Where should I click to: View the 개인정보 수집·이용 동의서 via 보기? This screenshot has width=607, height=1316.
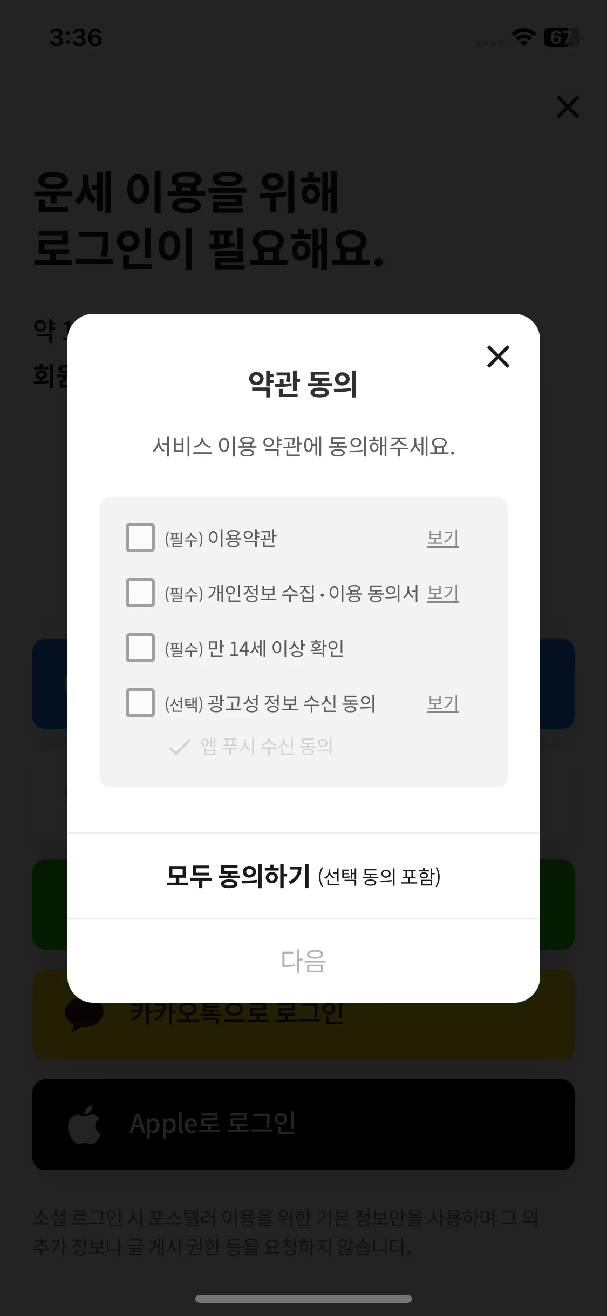click(443, 593)
